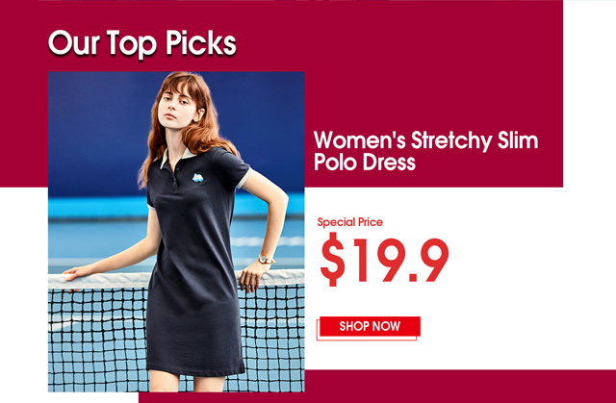Screen dimensions: 616x403
Task: Click the wristwatch on the model's wrist
Action: coord(266,259)
